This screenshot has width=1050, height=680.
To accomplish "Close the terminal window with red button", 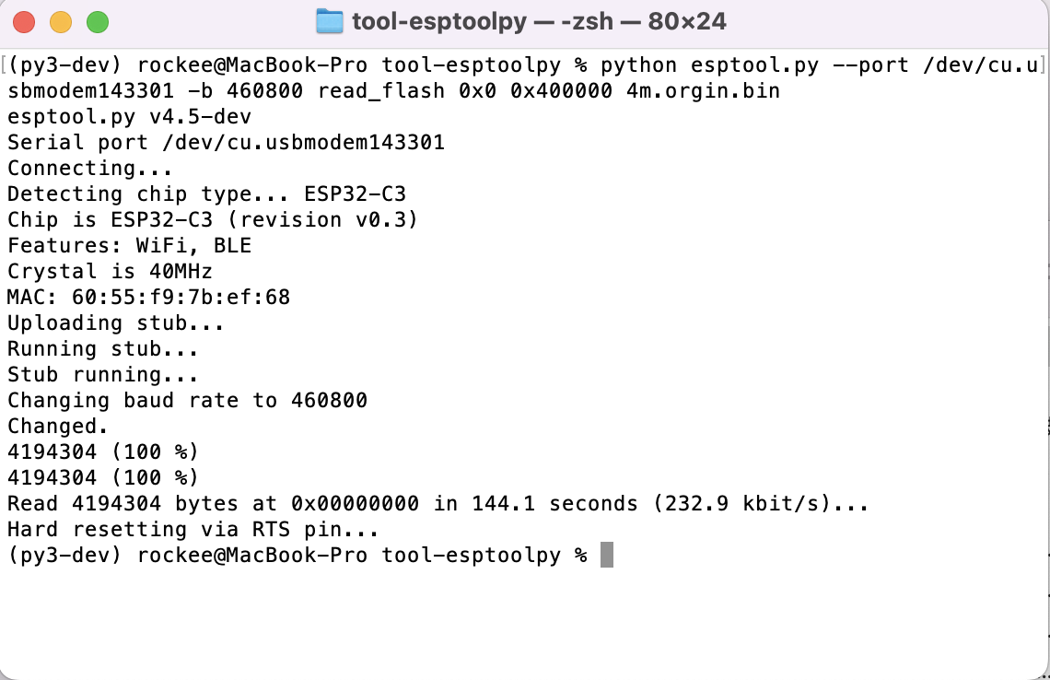I will pos(24,22).
